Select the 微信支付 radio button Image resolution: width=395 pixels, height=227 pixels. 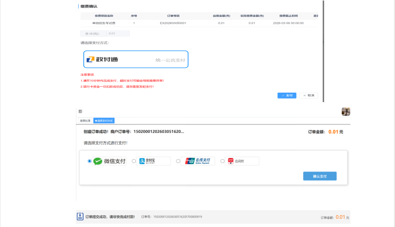pos(89,161)
